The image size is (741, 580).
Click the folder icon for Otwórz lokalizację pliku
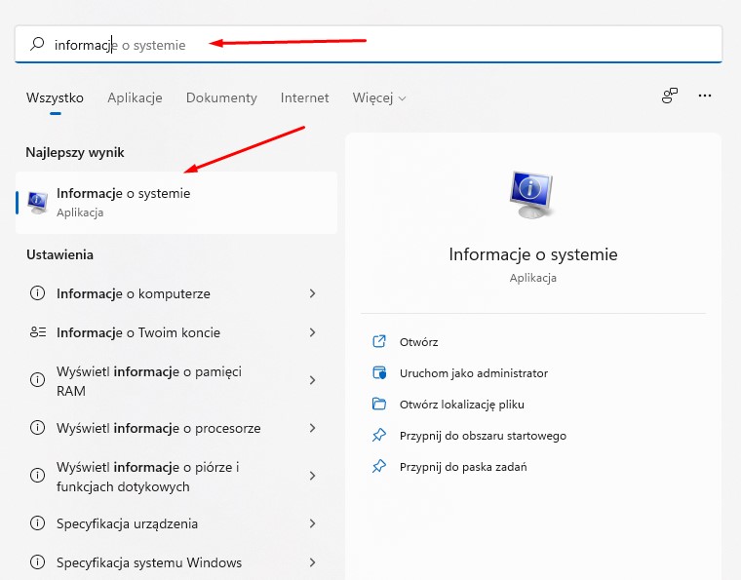point(380,405)
